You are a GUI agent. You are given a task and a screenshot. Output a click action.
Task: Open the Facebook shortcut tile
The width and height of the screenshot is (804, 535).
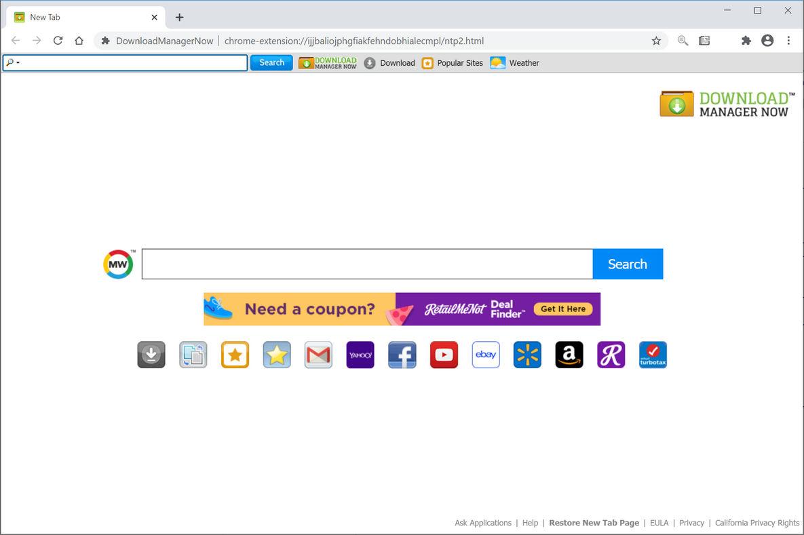pos(402,355)
